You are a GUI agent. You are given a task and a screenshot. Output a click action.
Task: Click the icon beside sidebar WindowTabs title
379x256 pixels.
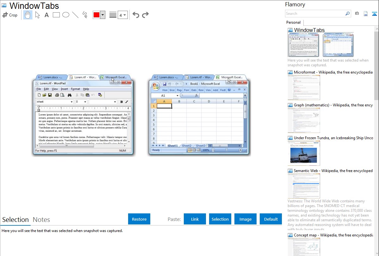coord(290,30)
